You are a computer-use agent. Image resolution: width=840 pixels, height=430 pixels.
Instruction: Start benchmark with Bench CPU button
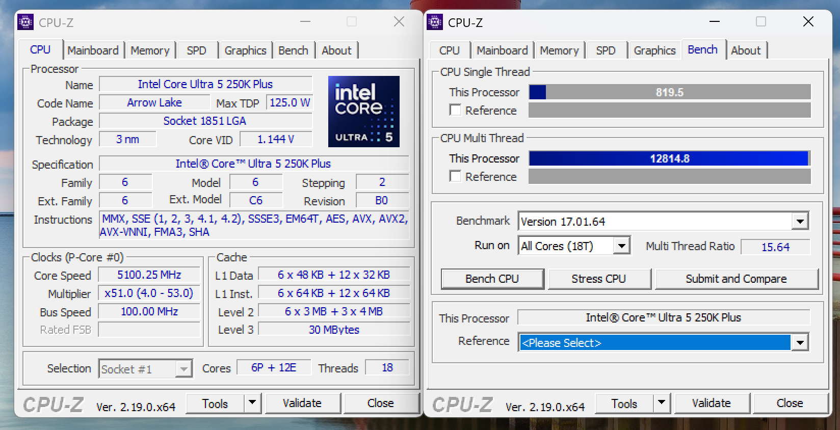point(492,279)
